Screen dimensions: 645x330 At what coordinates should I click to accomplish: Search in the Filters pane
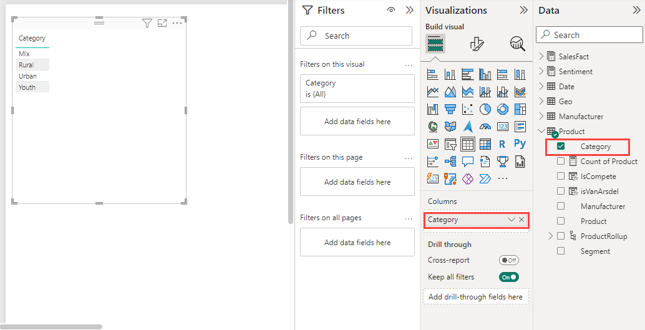pyautogui.click(x=356, y=36)
